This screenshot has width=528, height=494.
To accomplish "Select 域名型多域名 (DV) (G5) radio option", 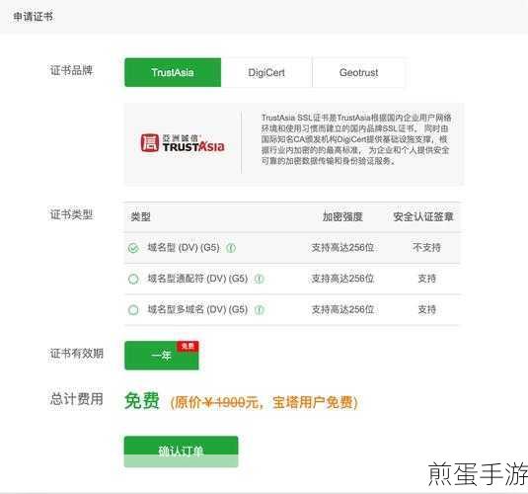I will coord(133,309).
